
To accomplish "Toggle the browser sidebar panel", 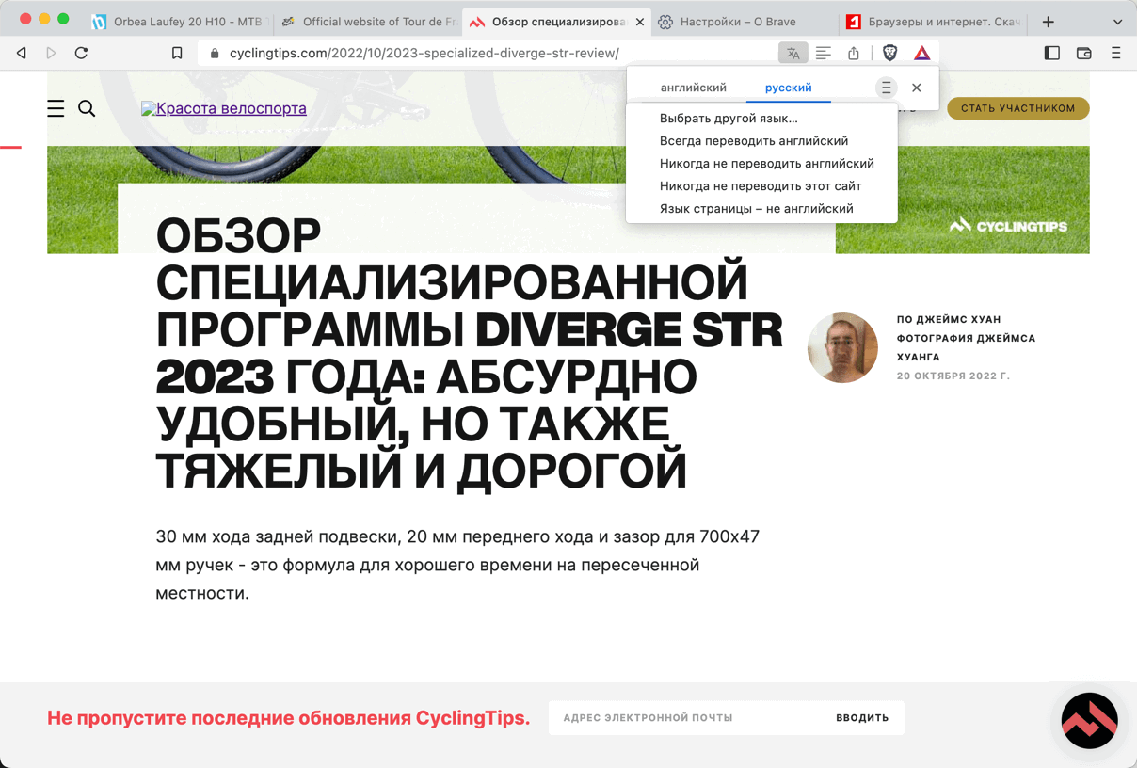I will (x=1052, y=54).
